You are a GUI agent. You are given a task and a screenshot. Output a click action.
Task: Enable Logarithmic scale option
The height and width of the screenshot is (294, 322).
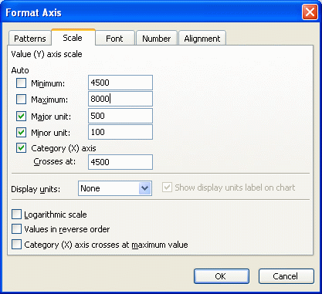(16, 215)
